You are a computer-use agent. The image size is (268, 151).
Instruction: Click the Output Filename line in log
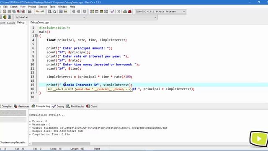(x=98, y=128)
